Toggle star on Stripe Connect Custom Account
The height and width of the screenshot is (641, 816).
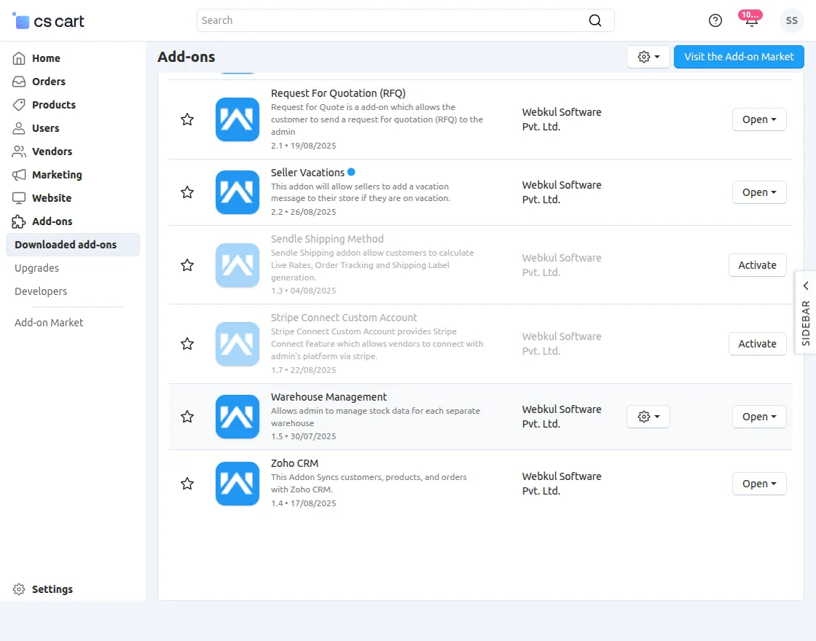187,344
